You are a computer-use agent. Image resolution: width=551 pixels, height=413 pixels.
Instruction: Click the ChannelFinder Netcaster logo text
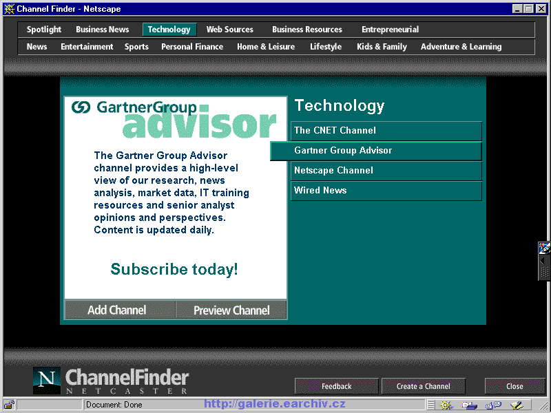click(x=127, y=381)
